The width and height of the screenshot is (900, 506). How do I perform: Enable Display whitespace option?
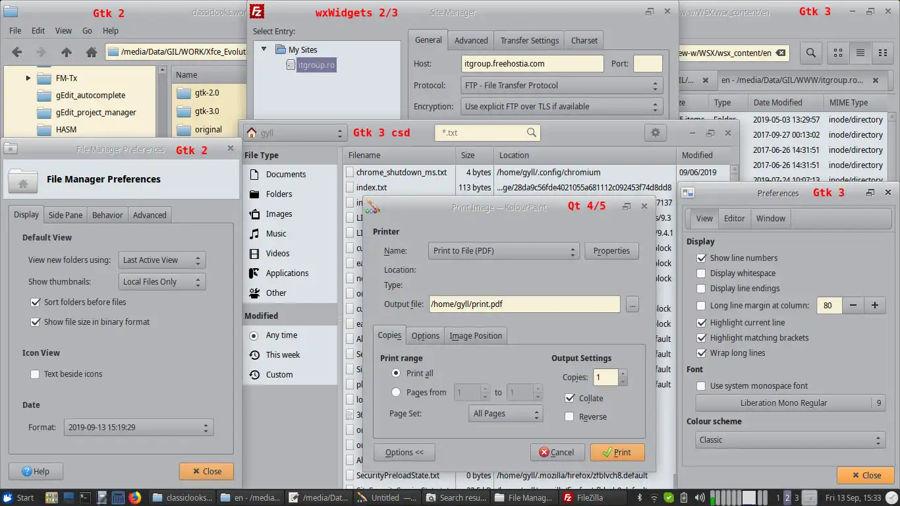(701, 273)
